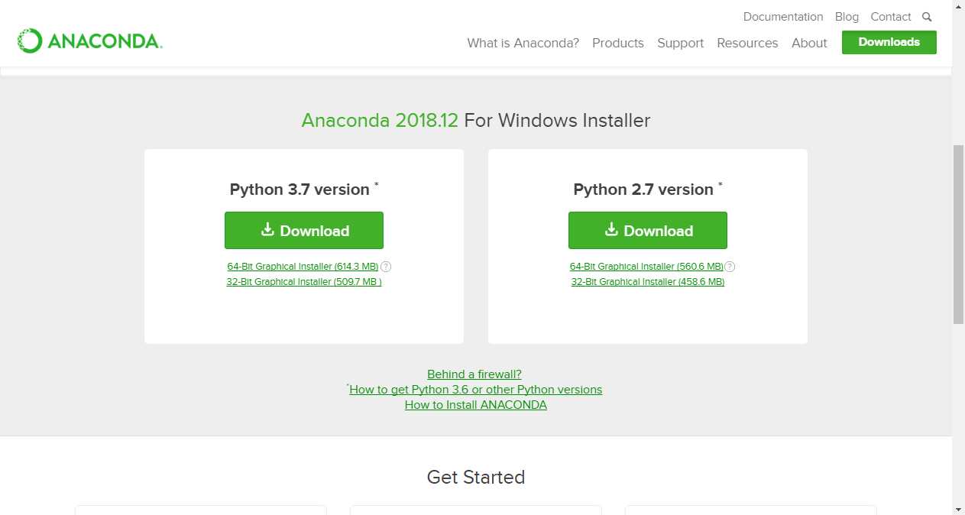This screenshot has height=515, width=965.
Task: Click the Anaconda logo in header
Action: (x=89, y=40)
